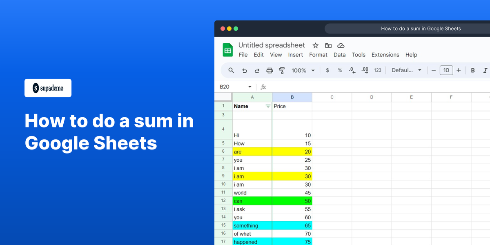Open more number formats via 123 icon
The width and height of the screenshot is (490, 245).
(x=378, y=70)
